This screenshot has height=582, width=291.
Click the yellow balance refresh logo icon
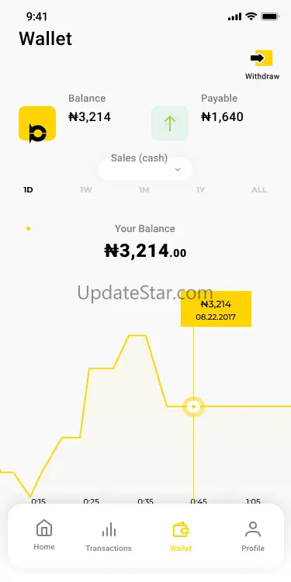(x=37, y=124)
